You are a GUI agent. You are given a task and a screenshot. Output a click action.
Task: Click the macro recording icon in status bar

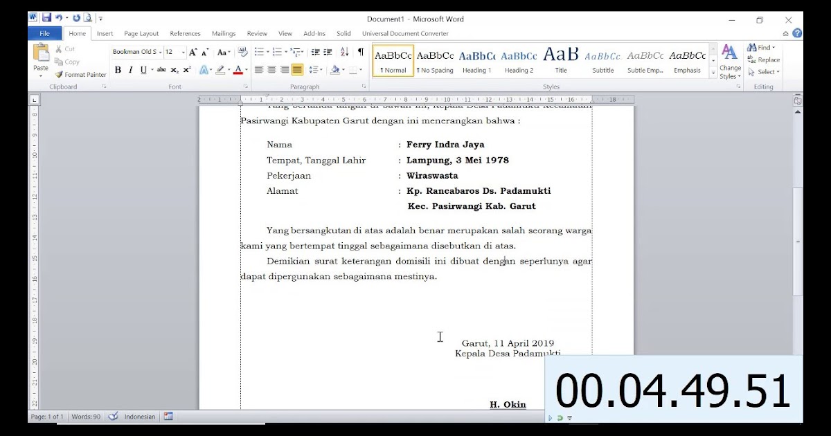[168, 417]
